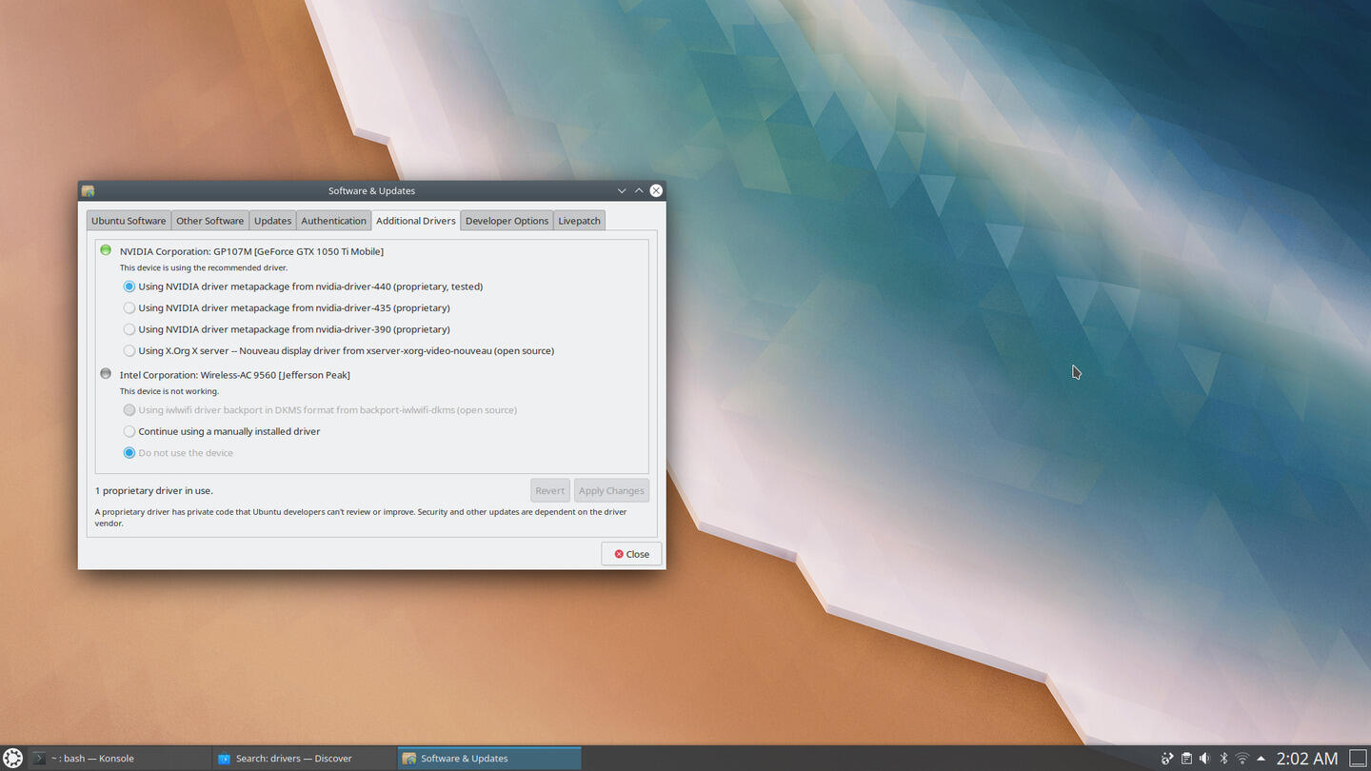Open the Developer Options tab
Viewport: 1371px width, 771px height.
(x=507, y=221)
